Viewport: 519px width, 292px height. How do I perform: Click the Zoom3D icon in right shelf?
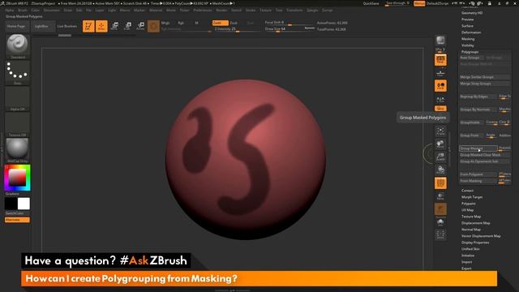440,157
